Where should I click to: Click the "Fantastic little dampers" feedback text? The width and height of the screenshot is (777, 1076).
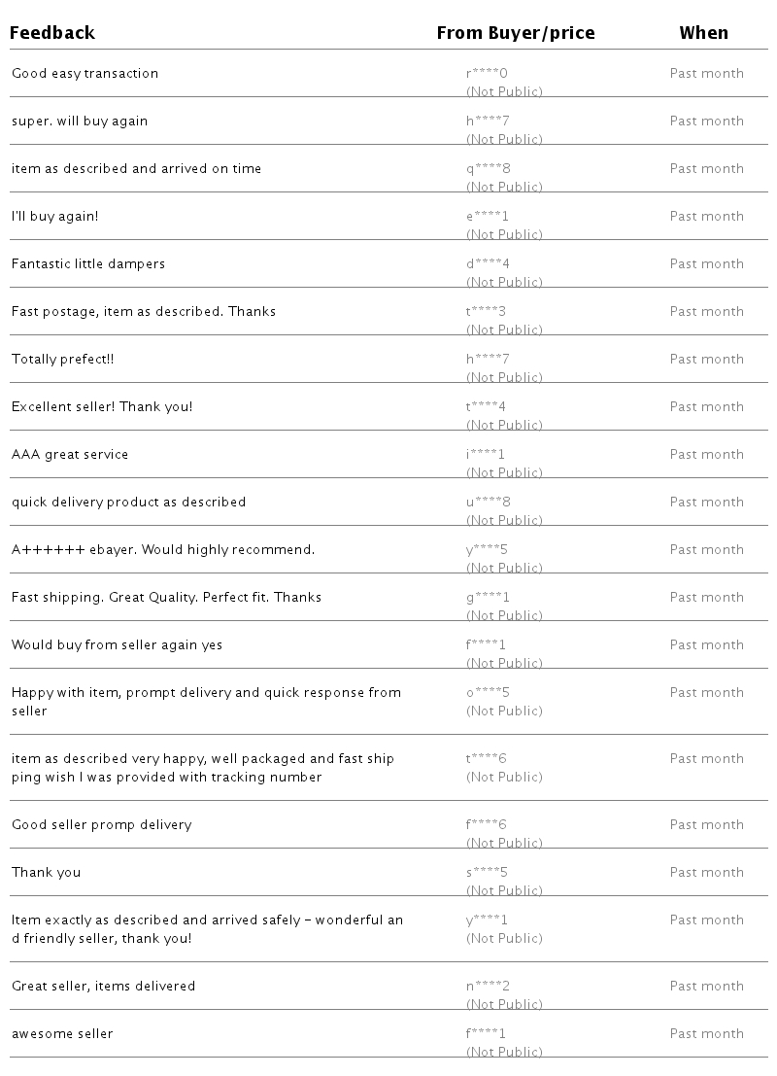[88, 264]
